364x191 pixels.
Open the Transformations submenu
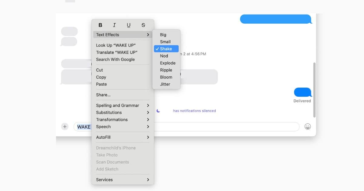click(x=123, y=120)
